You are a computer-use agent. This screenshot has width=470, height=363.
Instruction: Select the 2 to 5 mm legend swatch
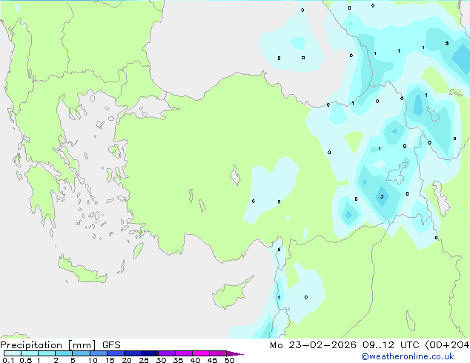coord(64,353)
